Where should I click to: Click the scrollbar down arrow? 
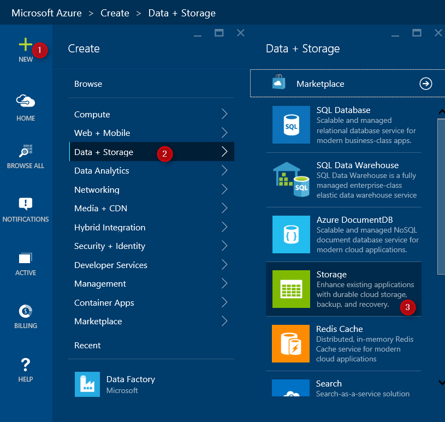point(442,383)
